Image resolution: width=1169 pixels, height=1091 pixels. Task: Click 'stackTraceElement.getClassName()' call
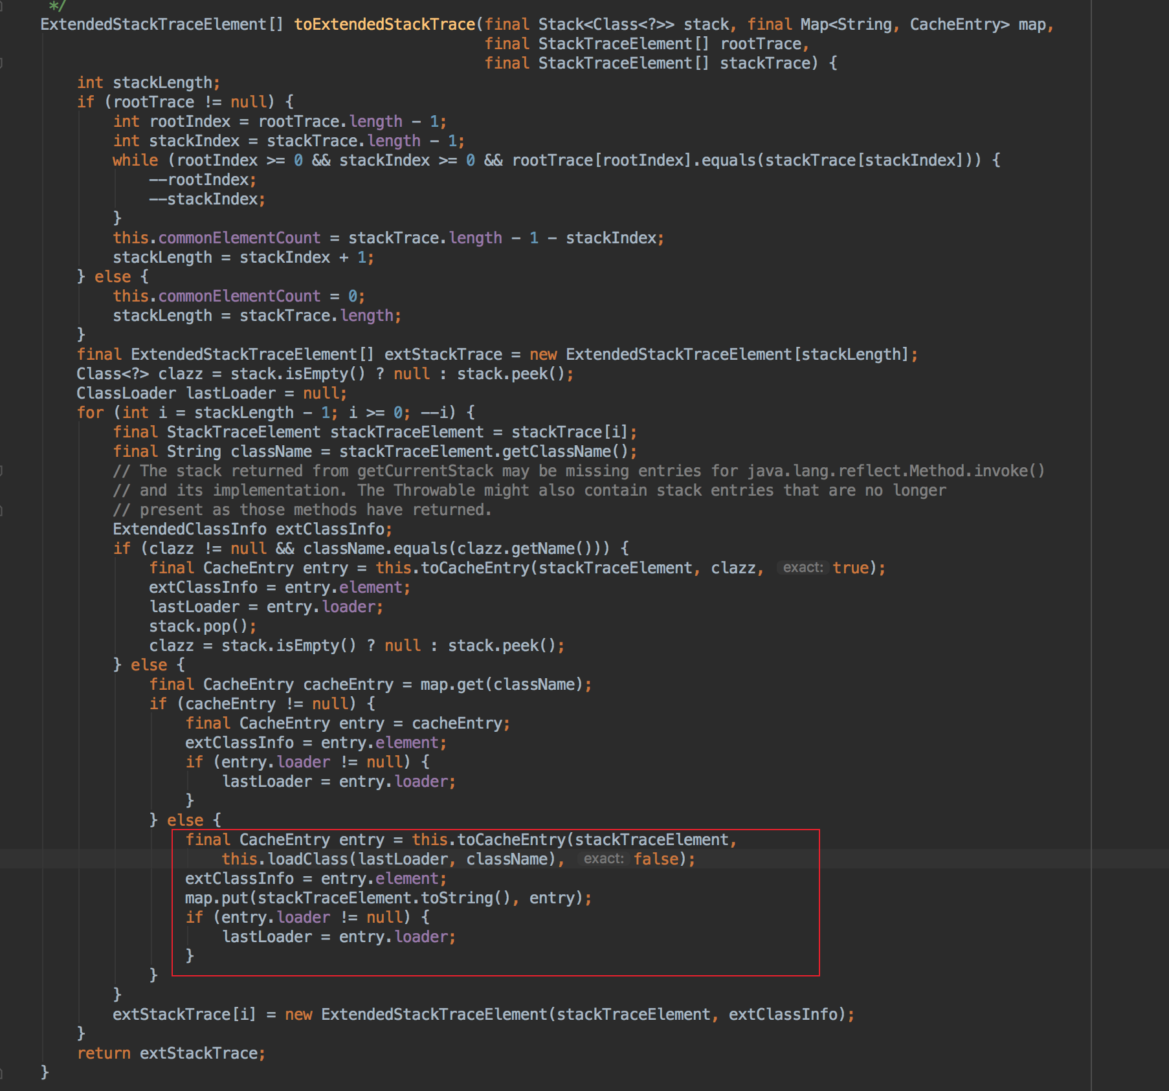(484, 452)
